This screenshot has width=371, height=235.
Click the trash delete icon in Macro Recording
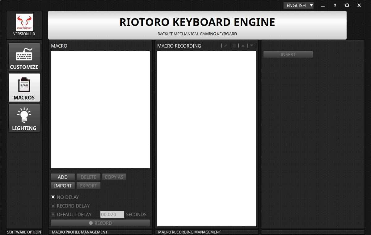tap(234, 46)
